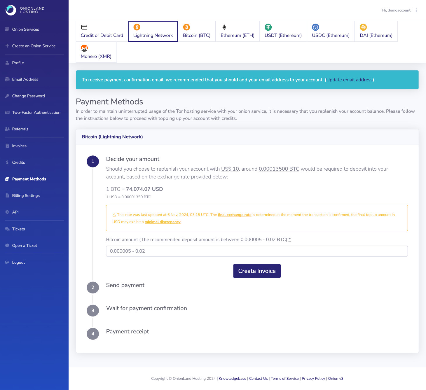The width and height of the screenshot is (426, 390).
Task: Click the credit card icon in payment tabs
Action: [84, 27]
